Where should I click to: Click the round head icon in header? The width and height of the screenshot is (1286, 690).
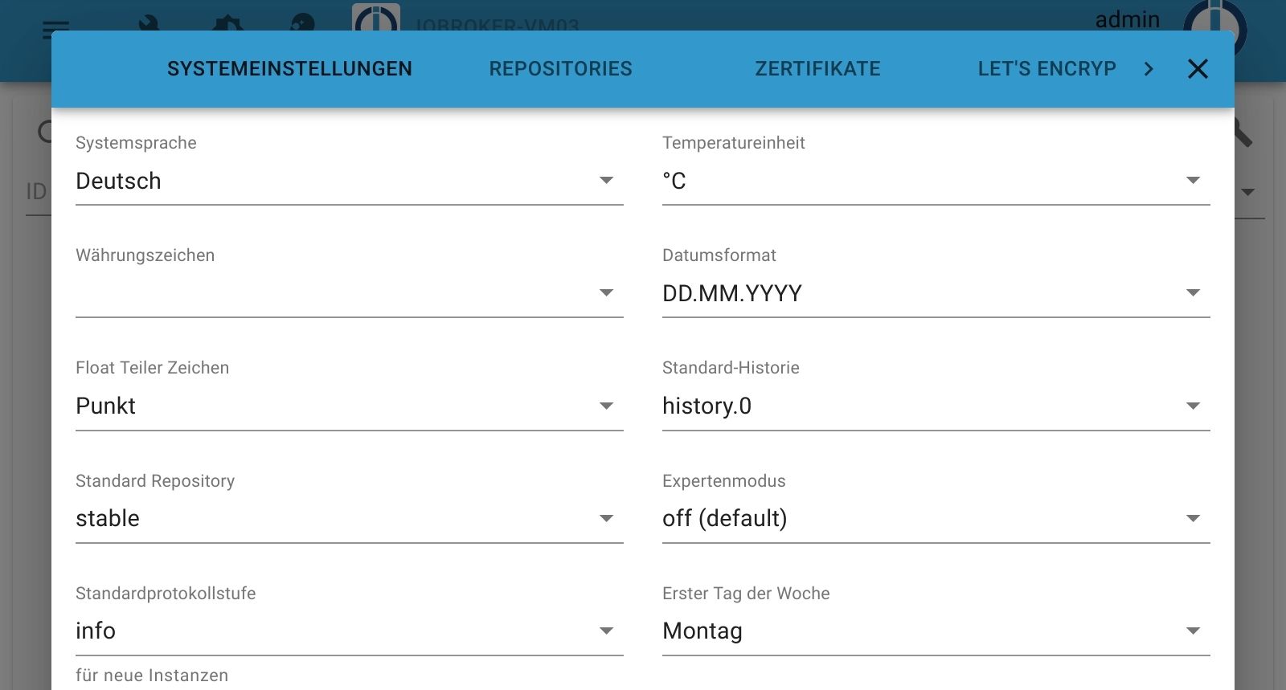point(302,22)
